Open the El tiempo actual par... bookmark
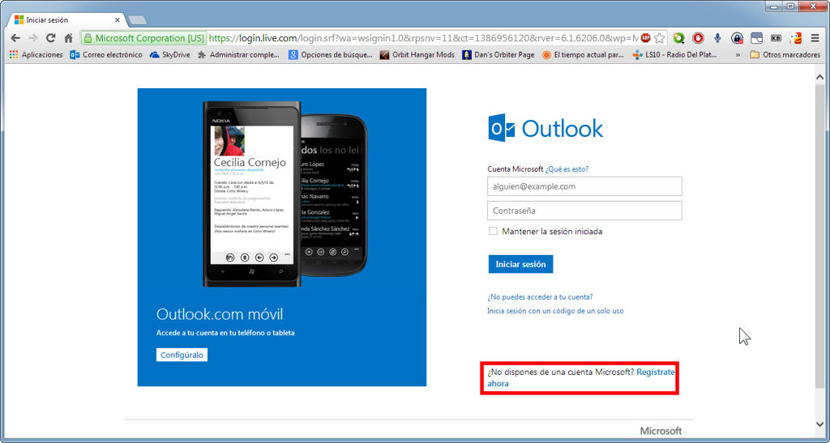Screen dimensions: 830x443 coord(583,54)
